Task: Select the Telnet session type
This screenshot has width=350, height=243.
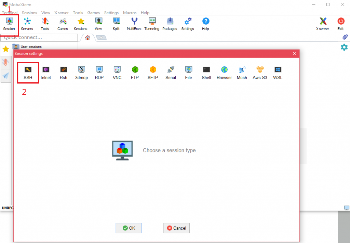Action: 45,73
